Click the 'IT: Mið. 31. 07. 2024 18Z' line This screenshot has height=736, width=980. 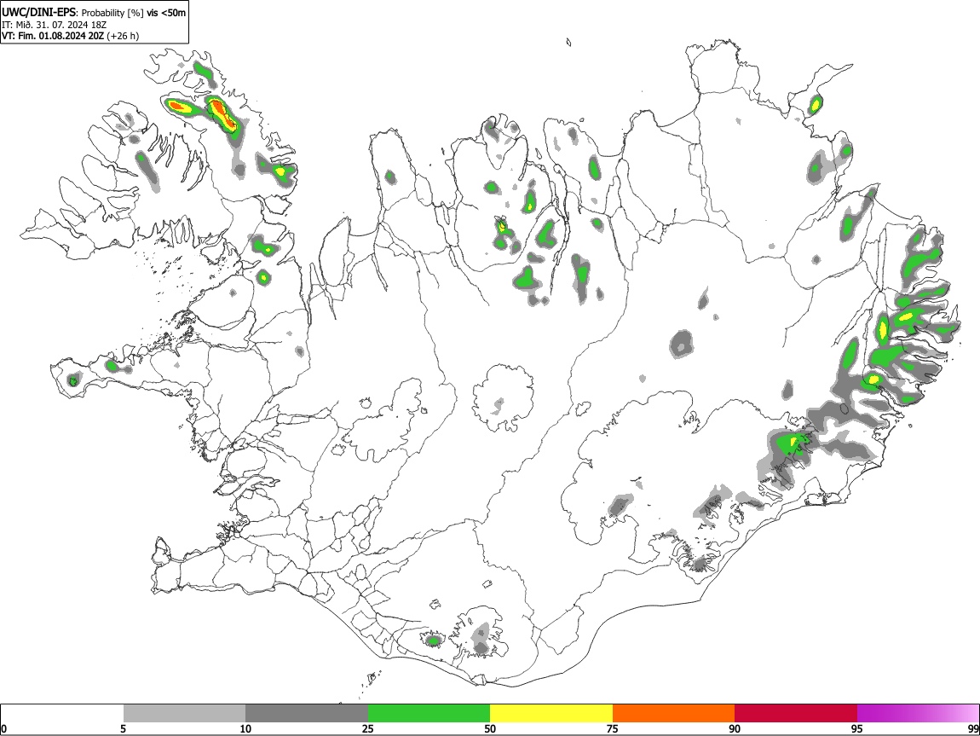coord(54,25)
